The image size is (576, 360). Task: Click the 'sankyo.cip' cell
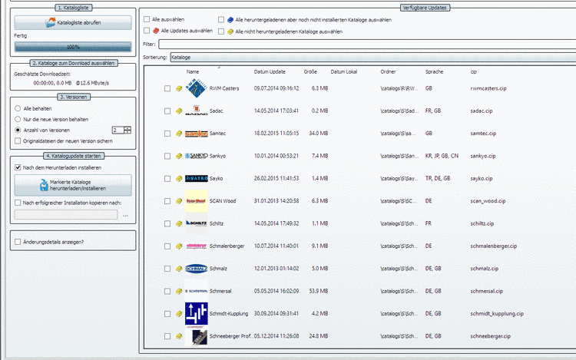pyautogui.click(x=483, y=156)
